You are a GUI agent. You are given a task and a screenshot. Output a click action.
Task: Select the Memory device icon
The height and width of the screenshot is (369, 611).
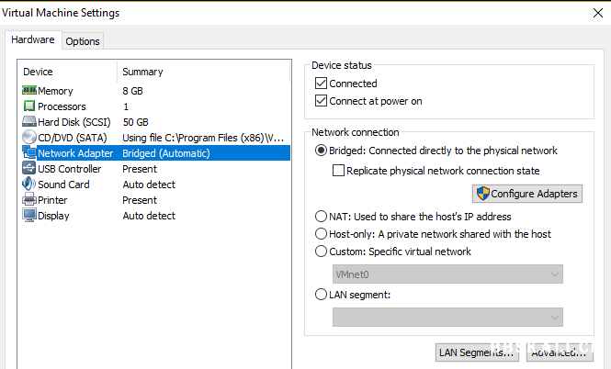point(29,90)
